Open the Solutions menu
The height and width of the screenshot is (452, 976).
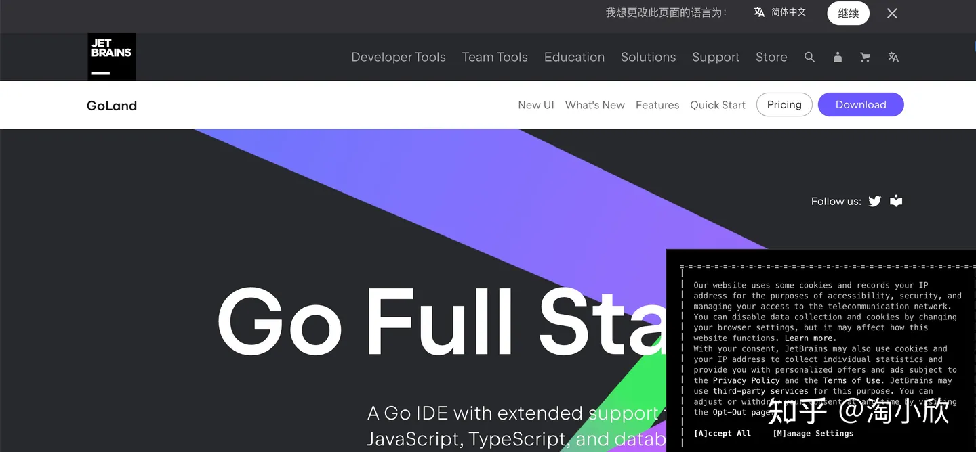pyautogui.click(x=648, y=57)
